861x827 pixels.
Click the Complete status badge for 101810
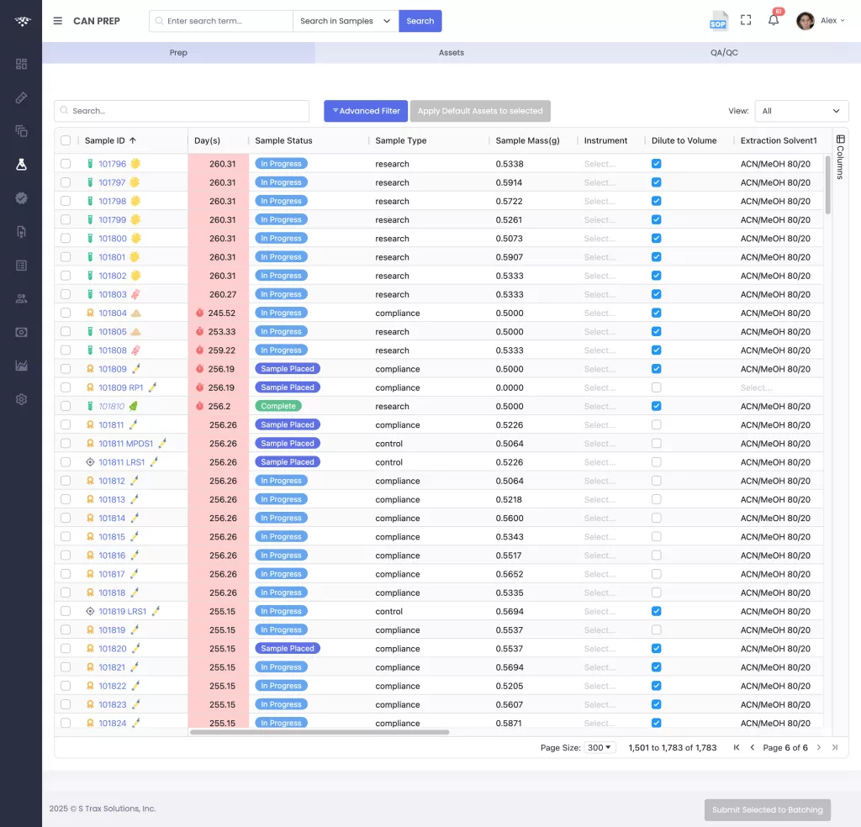click(277, 406)
